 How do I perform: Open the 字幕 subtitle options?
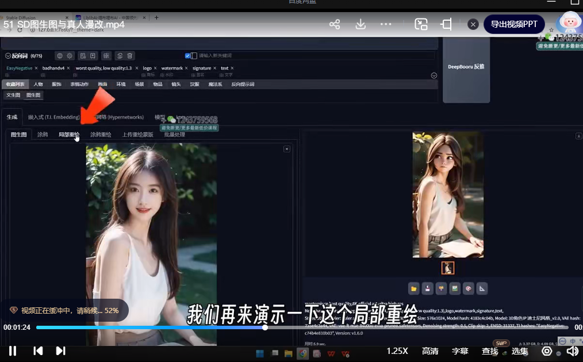(460, 351)
